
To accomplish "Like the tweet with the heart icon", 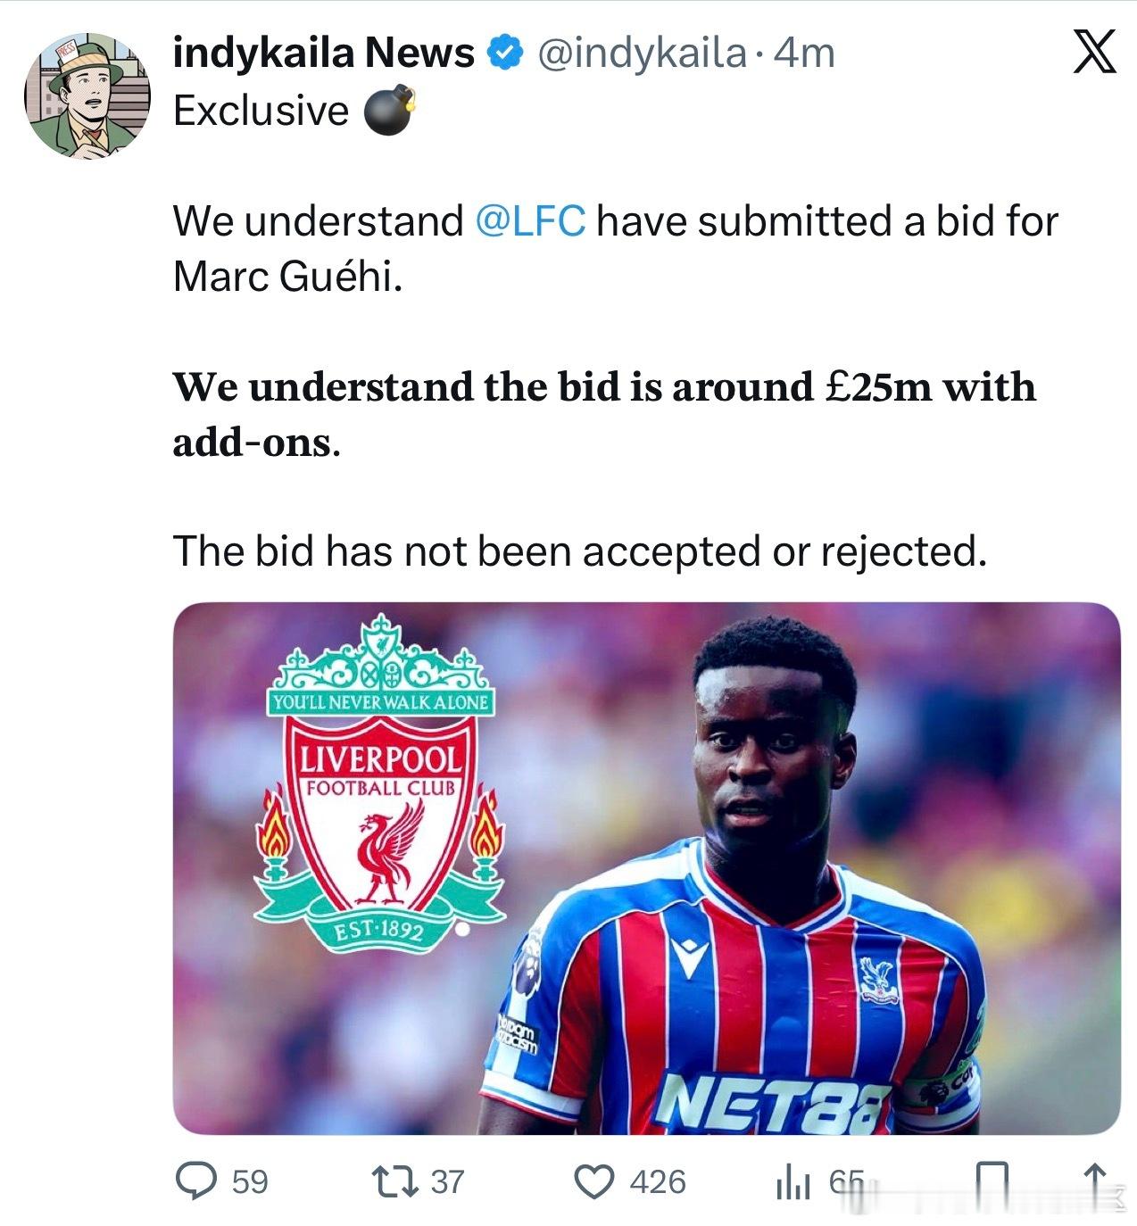I will point(593,1181).
